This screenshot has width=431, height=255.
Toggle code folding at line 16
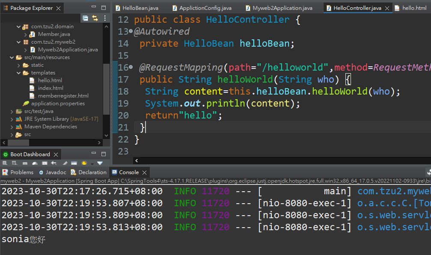pyautogui.click(x=131, y=67)
